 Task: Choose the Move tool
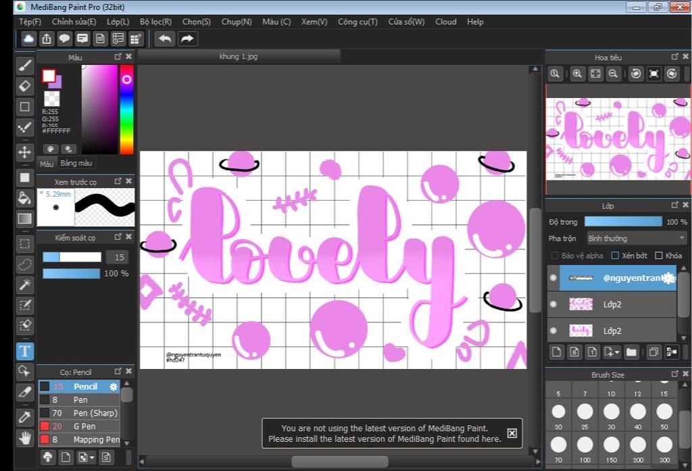click(25, 152)
